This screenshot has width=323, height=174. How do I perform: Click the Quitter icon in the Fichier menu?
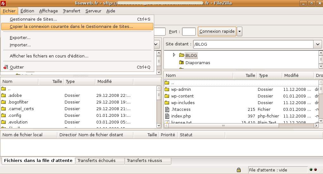[x=6, y=67]
